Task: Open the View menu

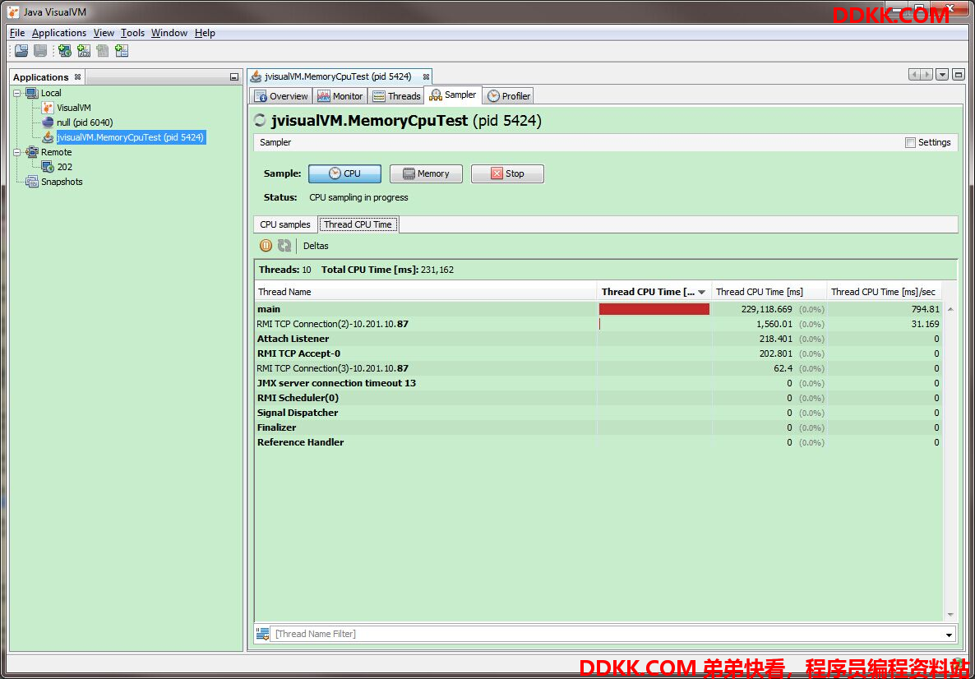Action: click(104, 33)
